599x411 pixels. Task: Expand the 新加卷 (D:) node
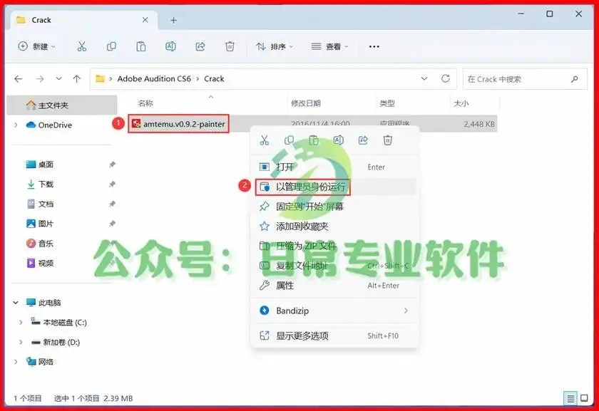tap(21, 342)
